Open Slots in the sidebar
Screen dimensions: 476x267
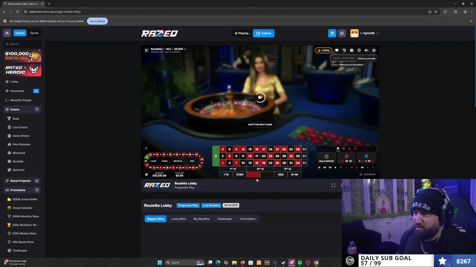coord(16,119)
